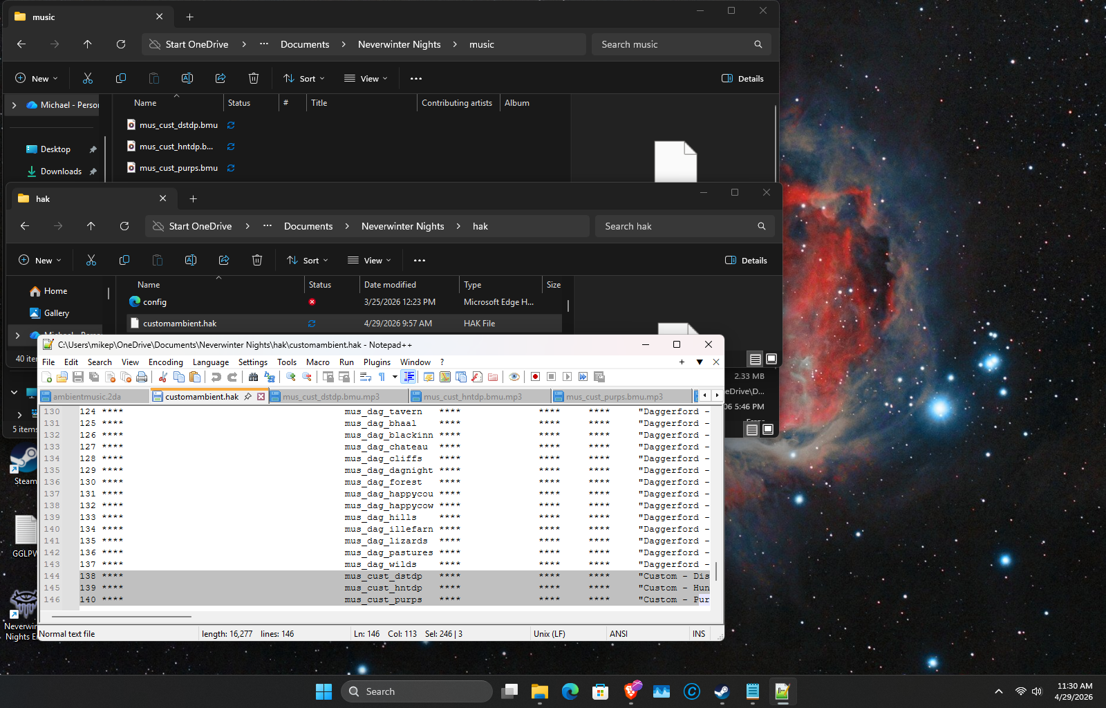Open the Plugins menu in Notepad++

(377, 362)
